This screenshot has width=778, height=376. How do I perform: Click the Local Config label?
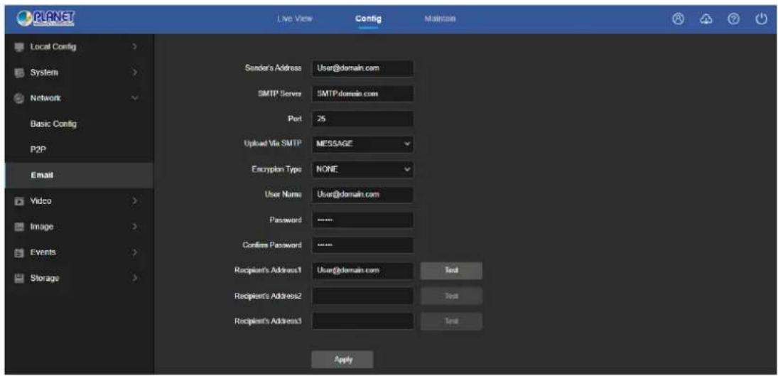(53, 47)
